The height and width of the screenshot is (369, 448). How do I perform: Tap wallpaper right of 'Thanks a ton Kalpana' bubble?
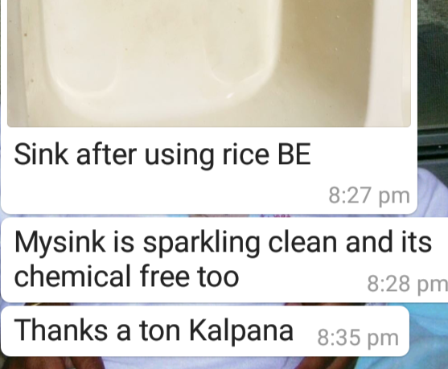point(429,331)
